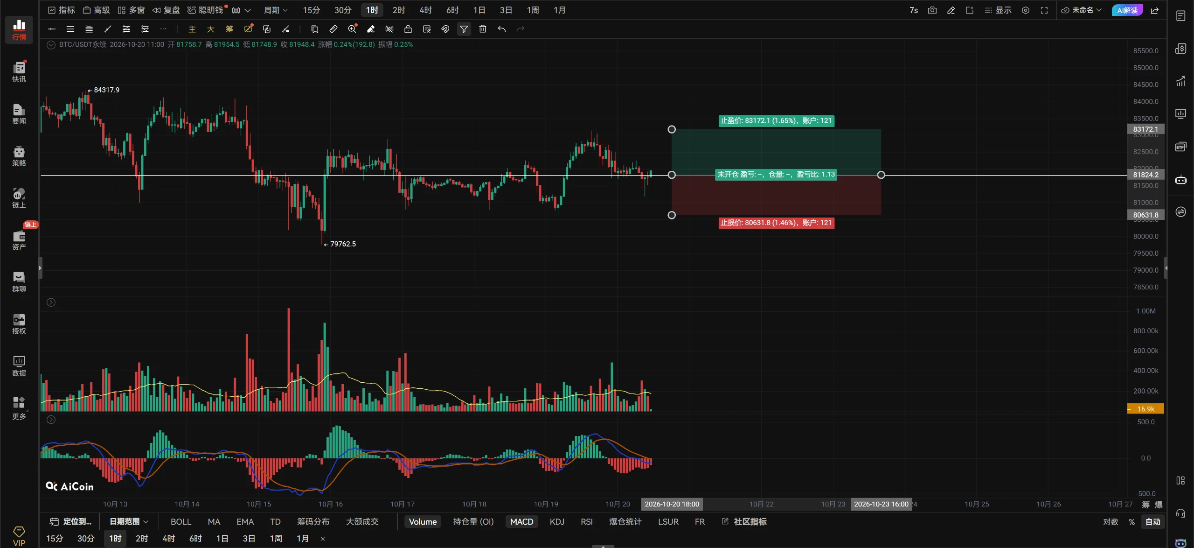1194x548 pixels.
Task: Enter fullscreen chart mode icon
Action: coord(1044,10)
